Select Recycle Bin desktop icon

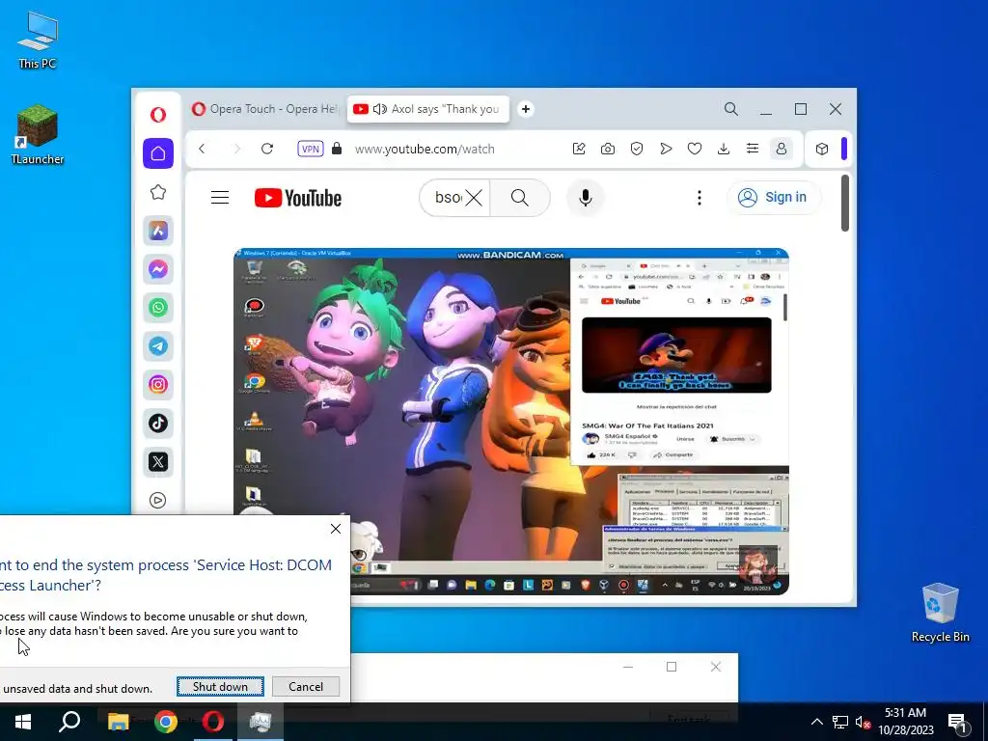point(940,613)
